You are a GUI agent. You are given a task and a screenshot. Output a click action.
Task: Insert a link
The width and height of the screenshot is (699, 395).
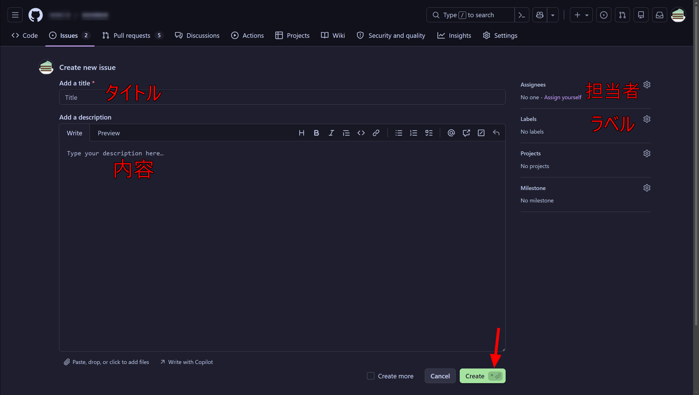pos(376,133)
